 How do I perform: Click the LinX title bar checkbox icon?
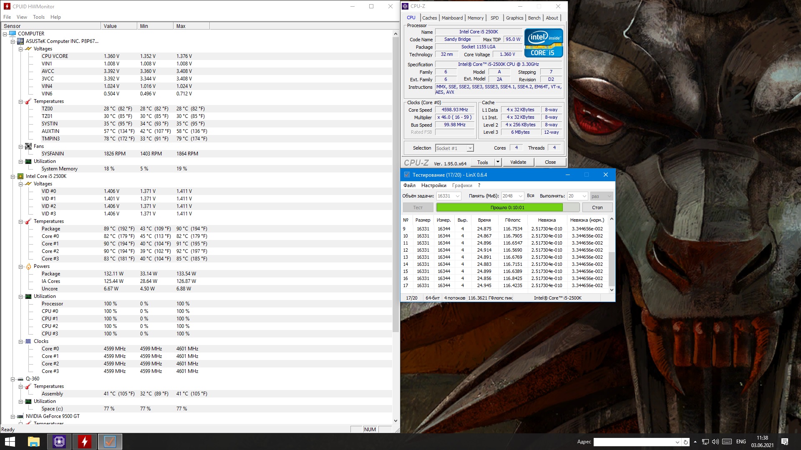click(x=407, y=175)
